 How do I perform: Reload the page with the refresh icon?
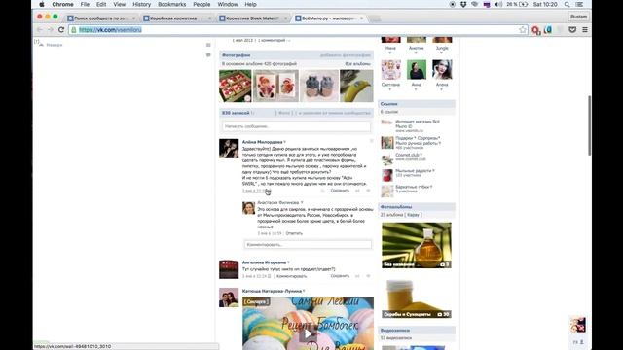click(61, 30)
